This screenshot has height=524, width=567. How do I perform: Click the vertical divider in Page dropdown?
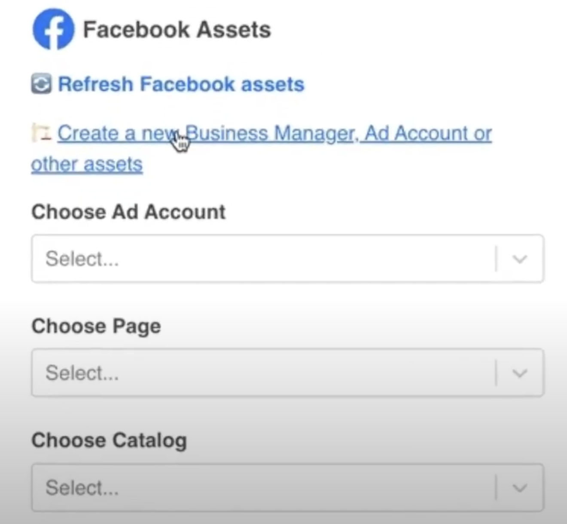click(496, 373)
